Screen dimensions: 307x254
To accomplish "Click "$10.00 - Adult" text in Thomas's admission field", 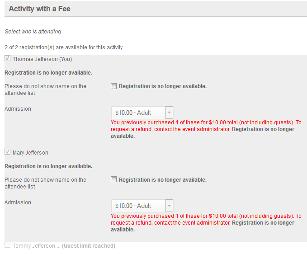I will coord(133,113).
